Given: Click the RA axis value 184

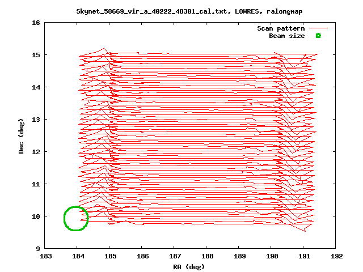Looking at the screenshot, I should pos(78,256).
